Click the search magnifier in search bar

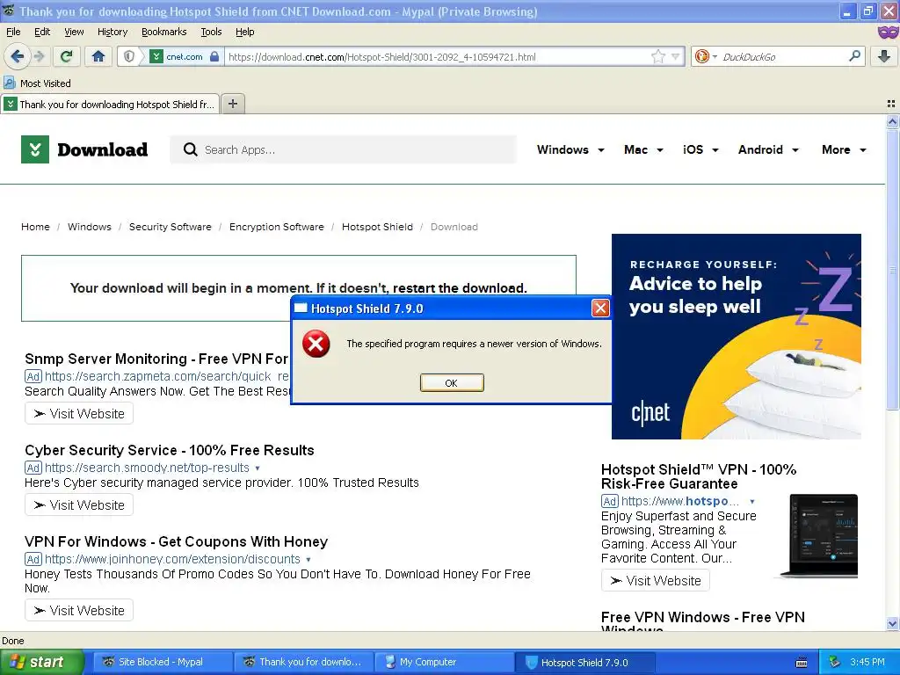point(854,56)
